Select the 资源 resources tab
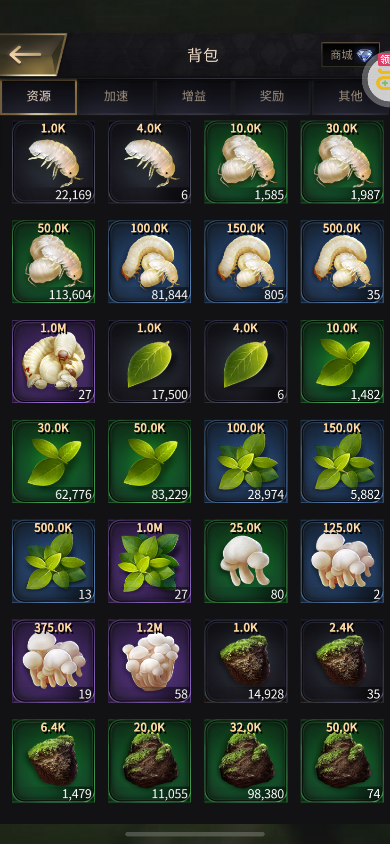 (39, 97)
